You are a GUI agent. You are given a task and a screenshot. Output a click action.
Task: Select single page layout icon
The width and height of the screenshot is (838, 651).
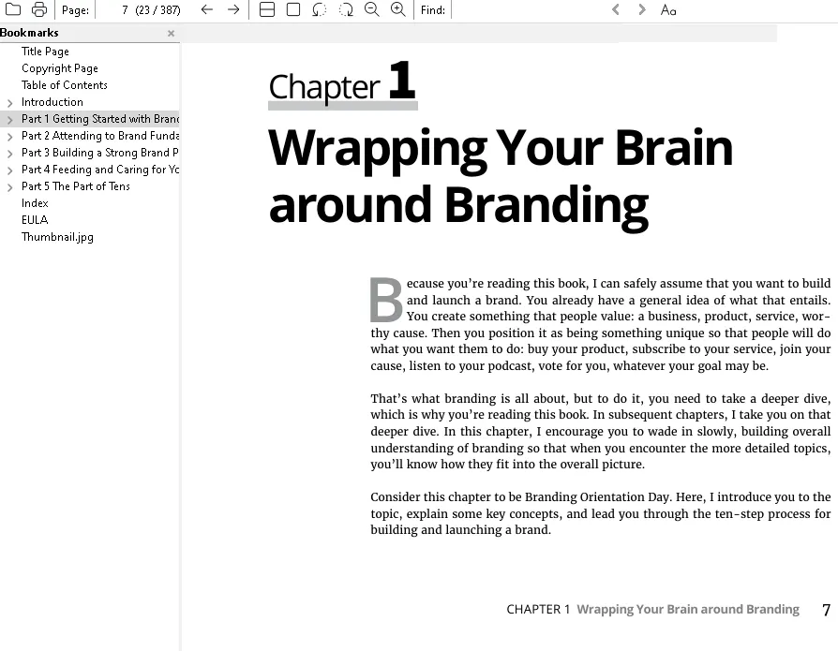(293, 10)
